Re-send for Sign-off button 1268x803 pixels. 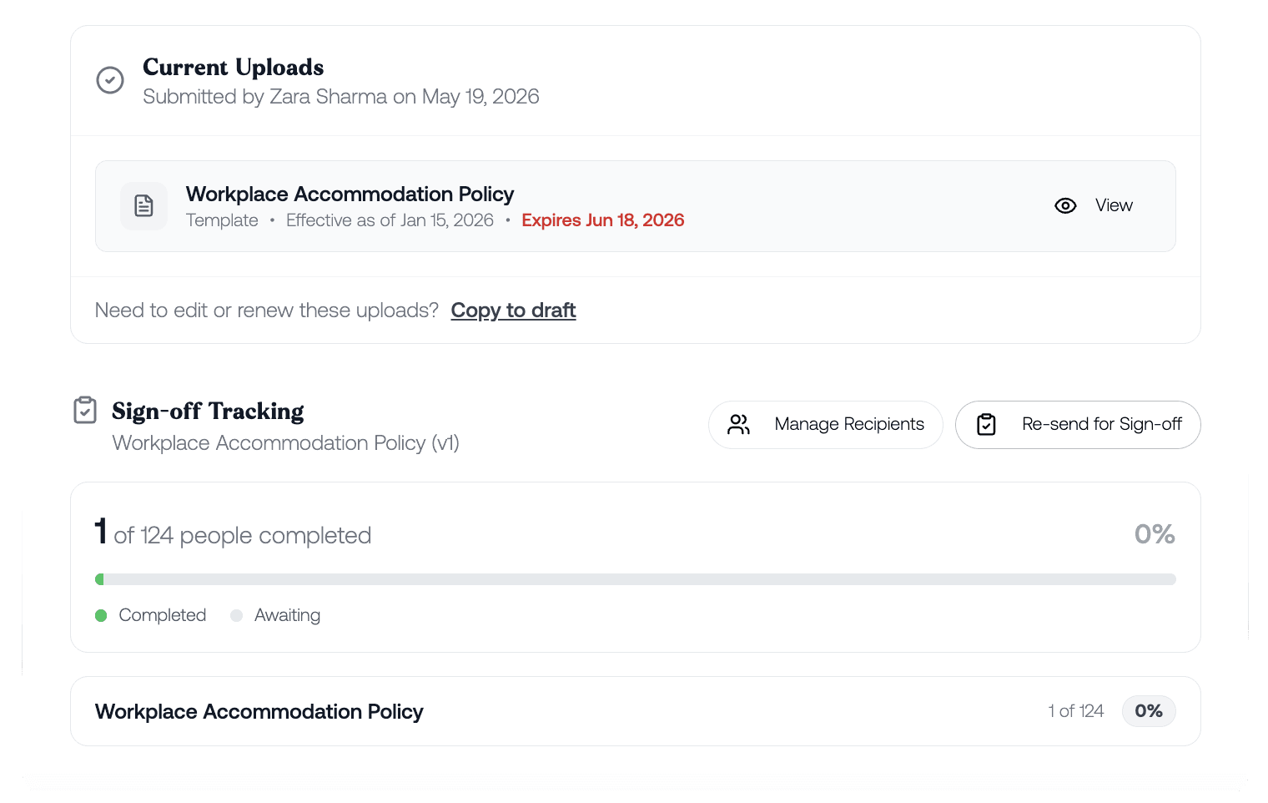tap(1078, 425)
